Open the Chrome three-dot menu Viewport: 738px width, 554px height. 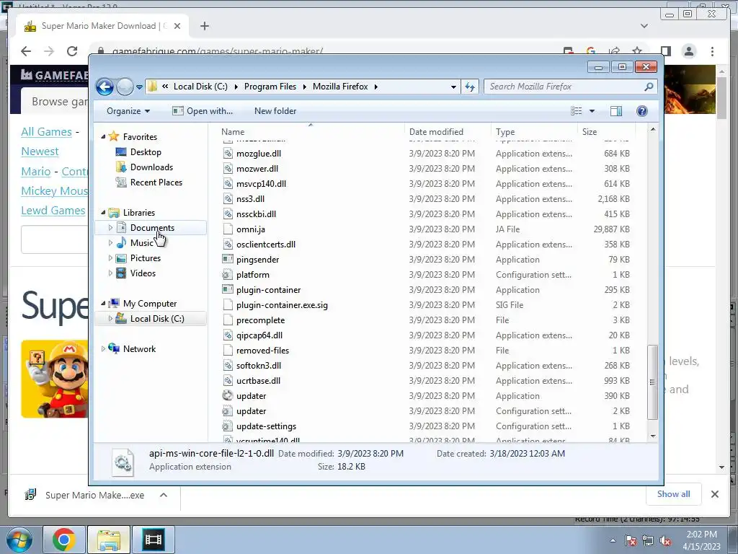(712, 51)
